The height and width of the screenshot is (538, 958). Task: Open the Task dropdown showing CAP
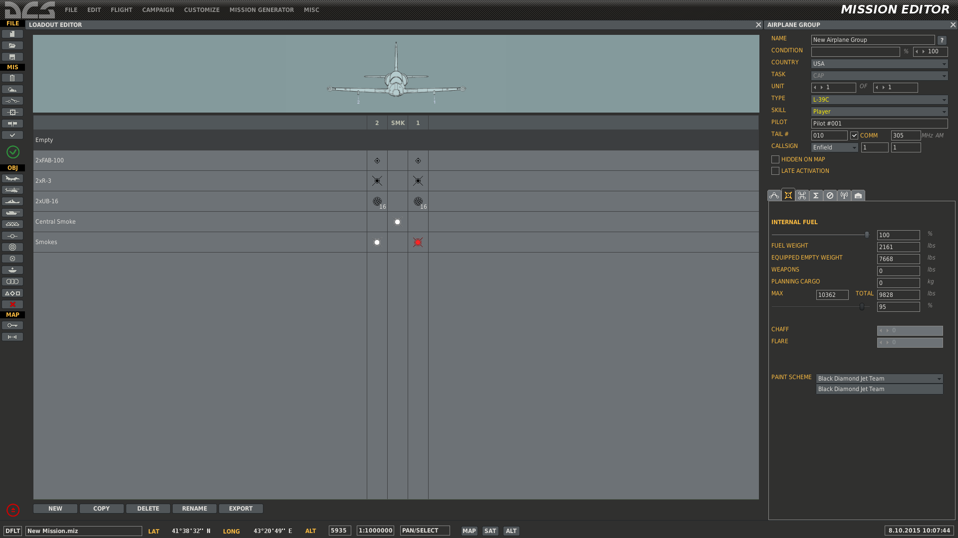click(880, 76)
